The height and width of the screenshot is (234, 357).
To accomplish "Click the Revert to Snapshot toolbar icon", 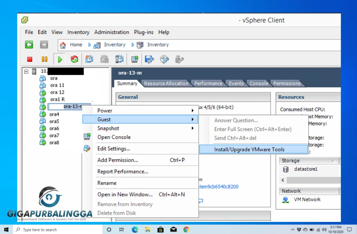I will (104, 59).
